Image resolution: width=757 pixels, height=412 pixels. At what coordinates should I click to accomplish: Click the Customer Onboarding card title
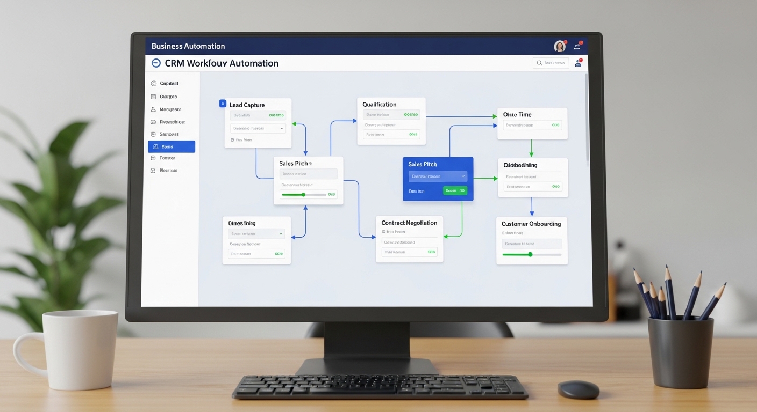tap(531, 224)
